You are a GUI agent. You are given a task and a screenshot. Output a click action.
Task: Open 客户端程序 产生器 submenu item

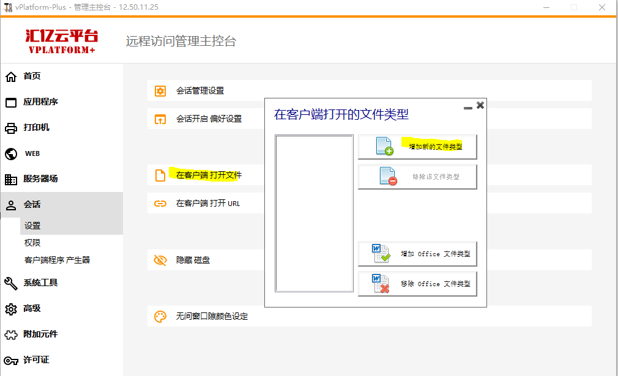(57, 260)
